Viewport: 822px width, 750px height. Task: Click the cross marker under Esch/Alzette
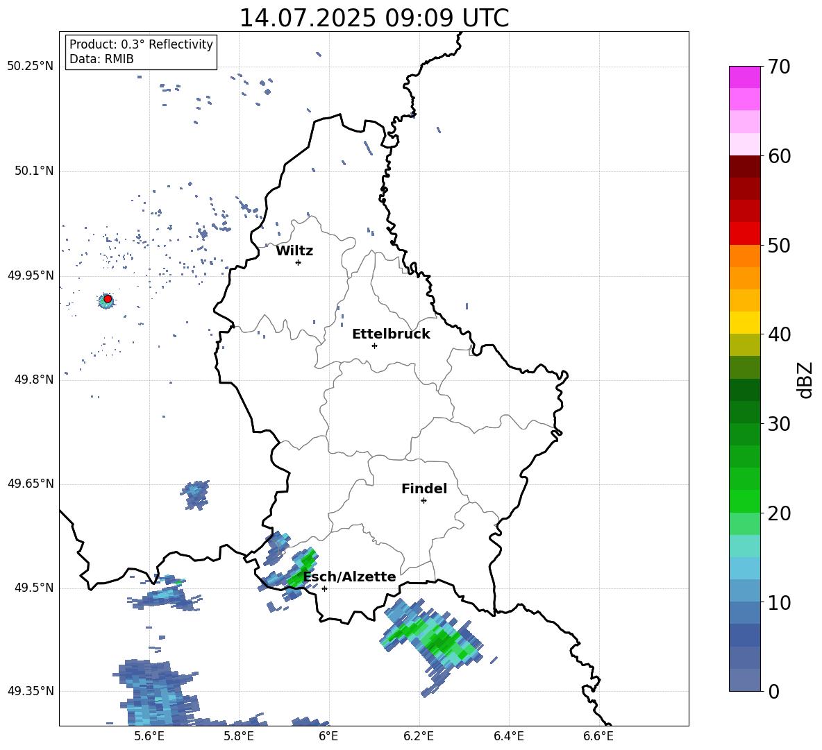coord(324,588)
